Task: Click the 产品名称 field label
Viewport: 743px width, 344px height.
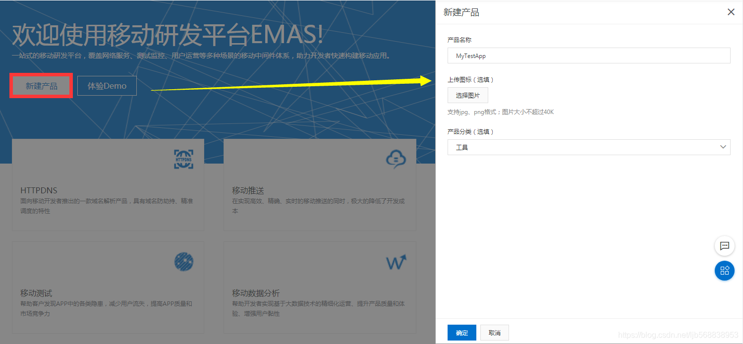Action: click(459, 40)
